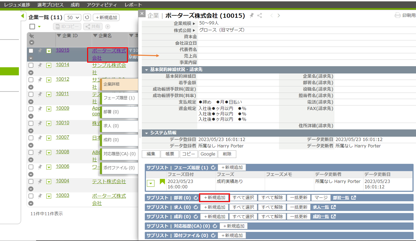Click the refresh icon beside 企業一覧 page size
The image size is (416, 241).
coord(87,18)
